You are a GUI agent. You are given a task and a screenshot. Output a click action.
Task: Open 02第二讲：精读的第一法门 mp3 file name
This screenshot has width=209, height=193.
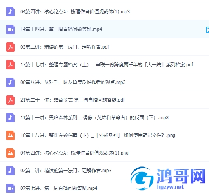[x=66, y=171]
